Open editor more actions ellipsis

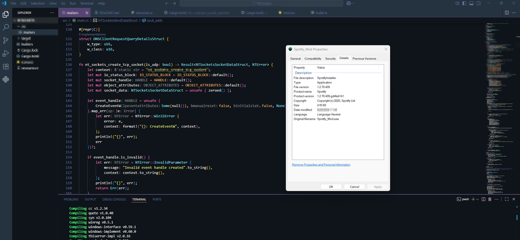coord(514,13)
